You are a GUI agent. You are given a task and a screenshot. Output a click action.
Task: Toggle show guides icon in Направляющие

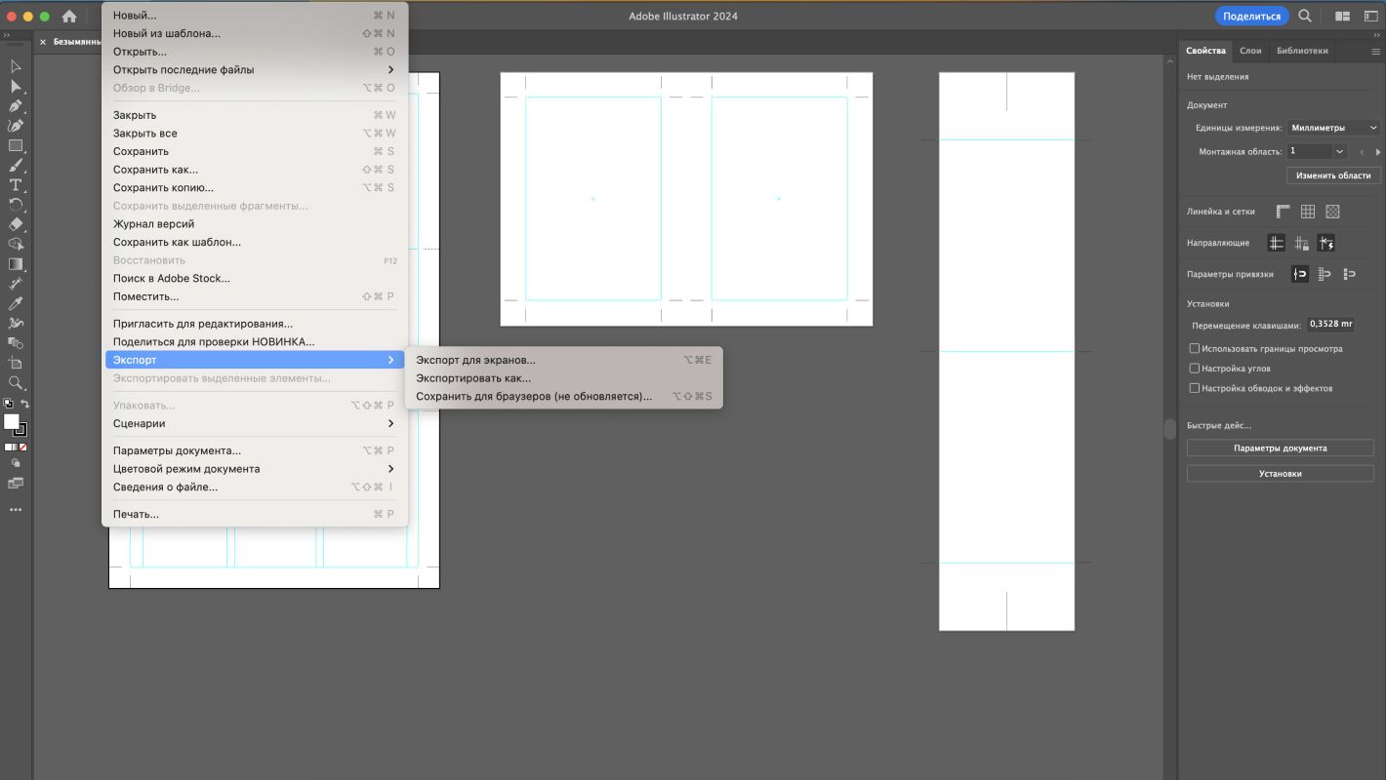[x=1277, y=243]
